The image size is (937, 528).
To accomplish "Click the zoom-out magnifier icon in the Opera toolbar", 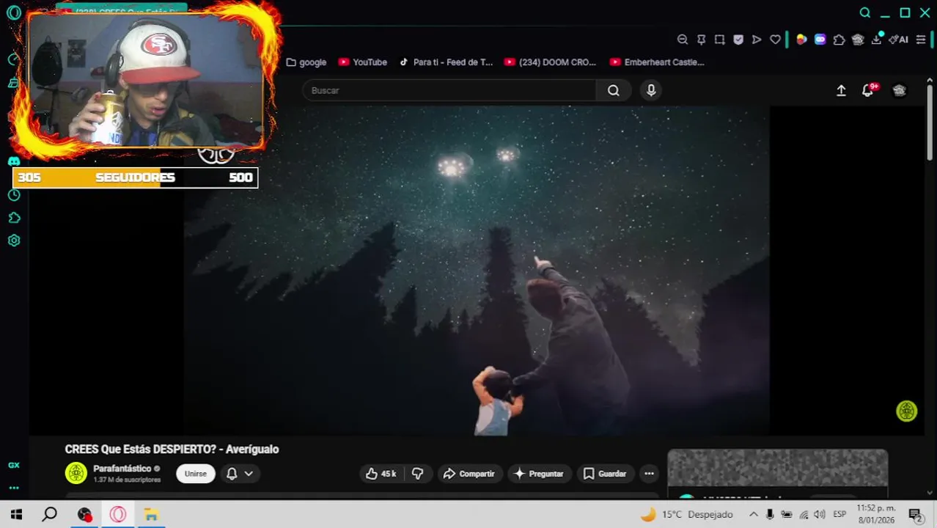I will [683, 40].
